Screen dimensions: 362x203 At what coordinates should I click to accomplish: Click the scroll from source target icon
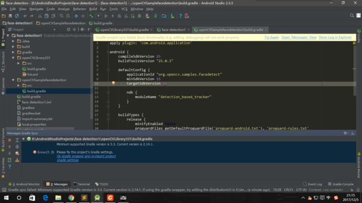[x=69, y=29]
